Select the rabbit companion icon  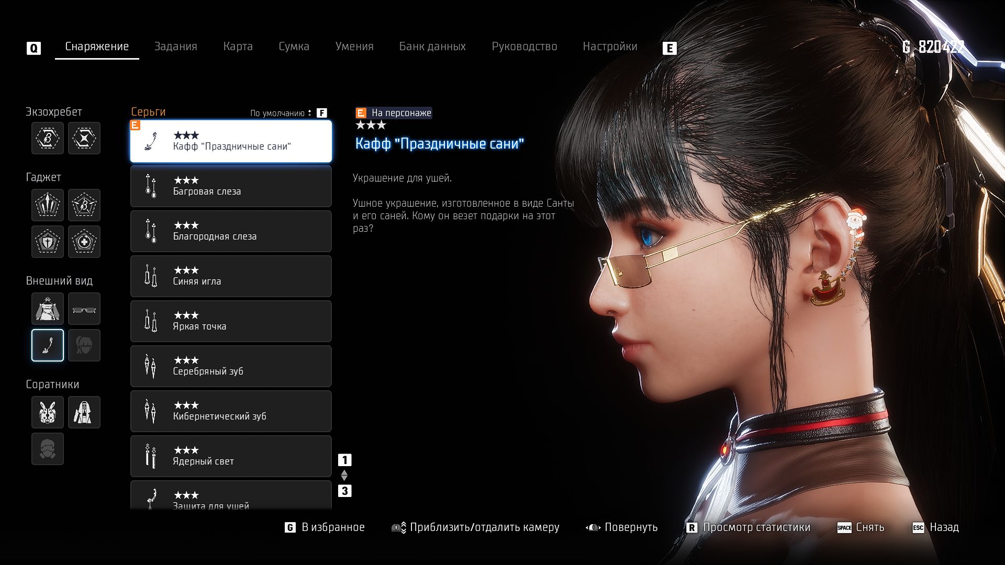[48, 412]
